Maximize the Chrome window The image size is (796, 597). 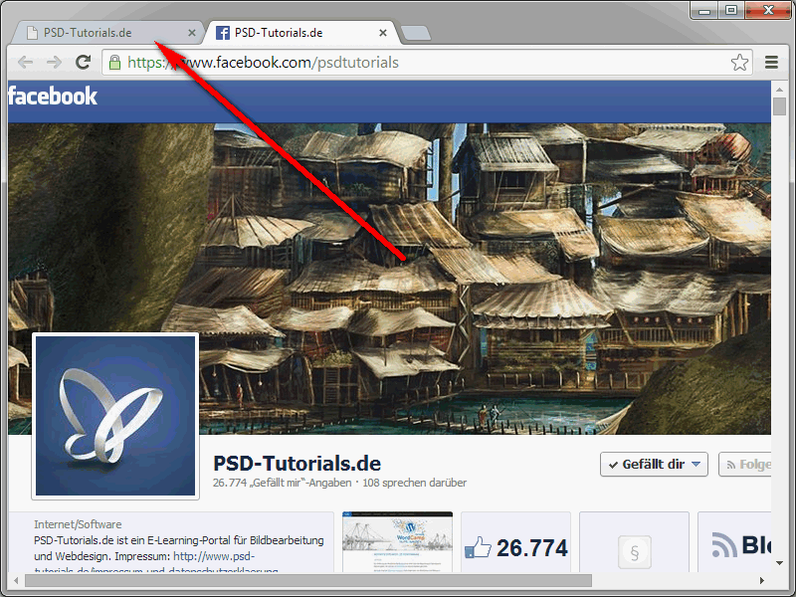731,10
